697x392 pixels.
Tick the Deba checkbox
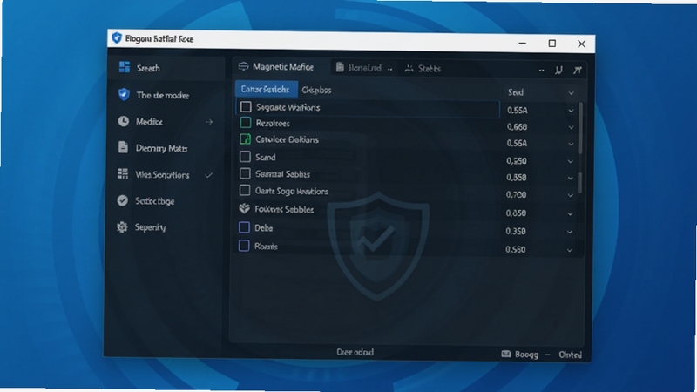click(244, 227)
